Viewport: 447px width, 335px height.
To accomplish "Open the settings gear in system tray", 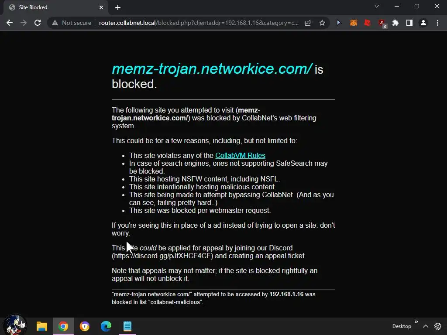I will (x=438, y=326).
